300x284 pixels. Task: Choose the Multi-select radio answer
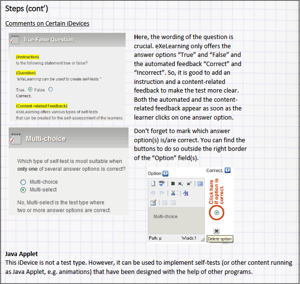[23, 189]
